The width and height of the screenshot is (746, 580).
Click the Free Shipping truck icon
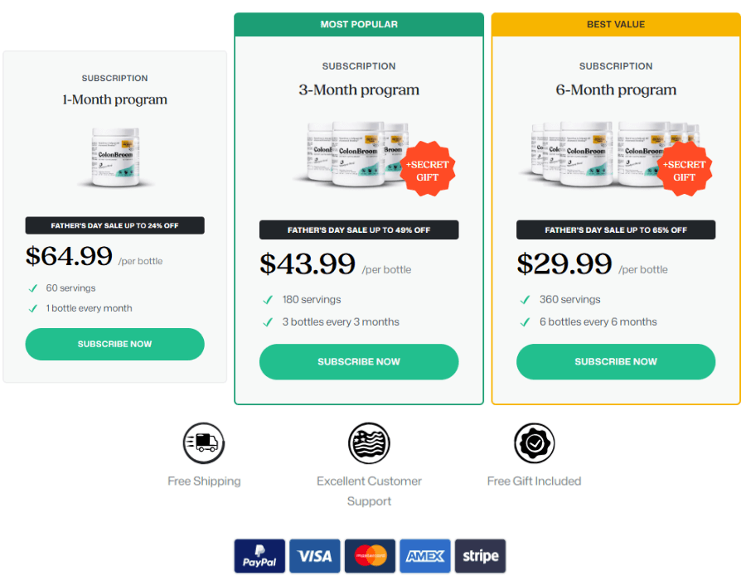pyautogui.click(x=204, y=443)
